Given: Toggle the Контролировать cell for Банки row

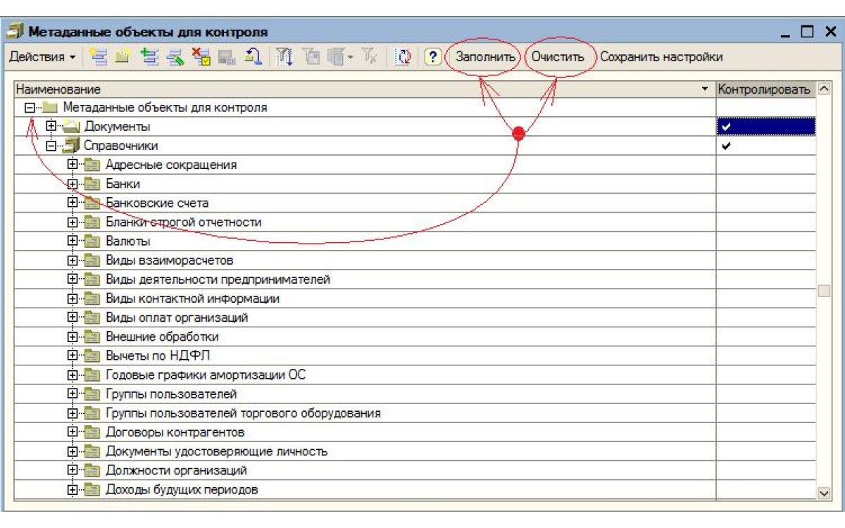Looking at the screenshot, I should [765, 184].
